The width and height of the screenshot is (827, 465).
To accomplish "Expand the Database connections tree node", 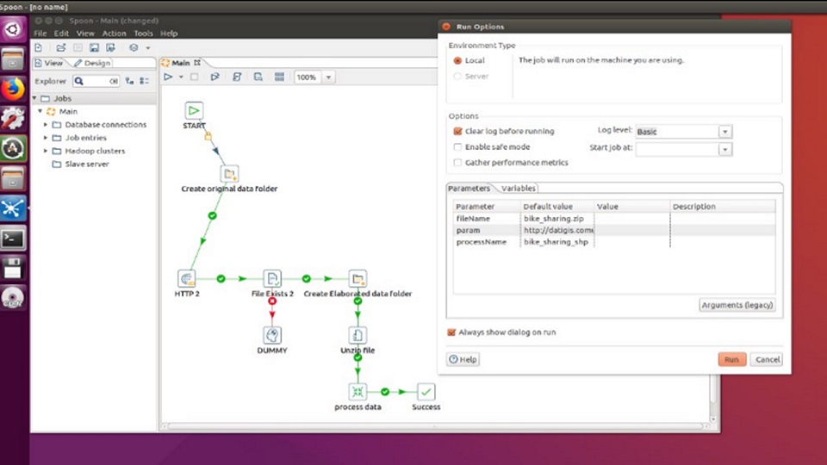I will tap(46, 125).
